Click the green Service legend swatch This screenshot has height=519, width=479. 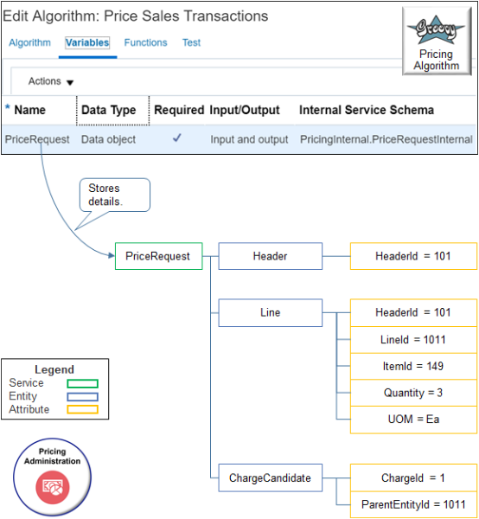click(83, 383)
